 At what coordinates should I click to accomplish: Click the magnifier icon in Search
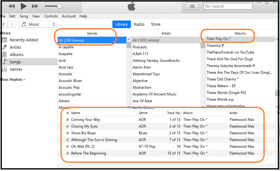tap(207, 6)
